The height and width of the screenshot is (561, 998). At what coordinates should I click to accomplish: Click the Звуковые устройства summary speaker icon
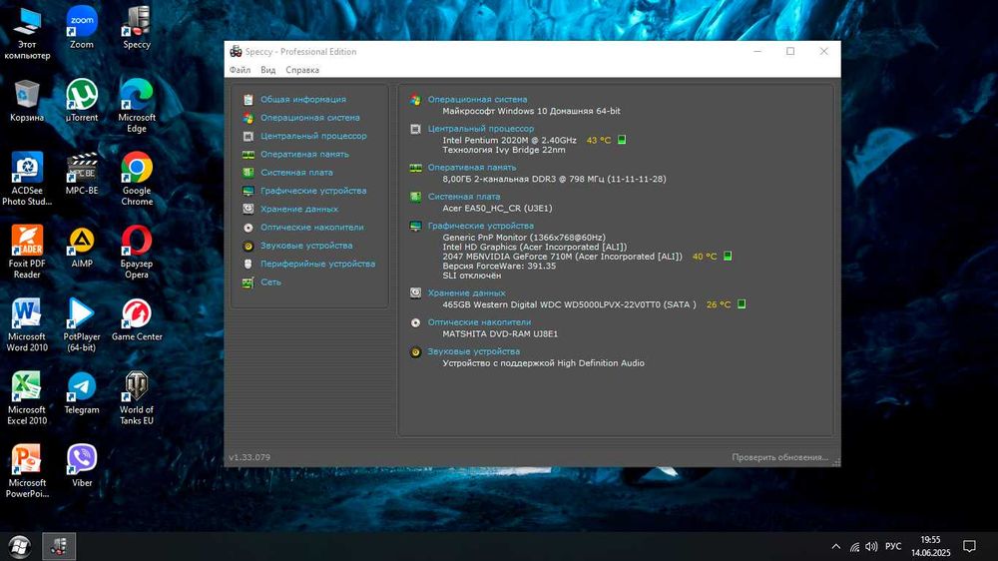[x=415, y=352]
